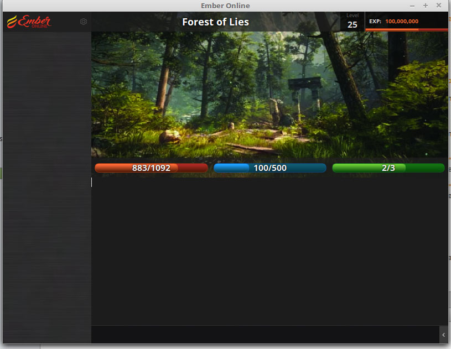Click the red health bar showing 883/1092
The height and width of the screenshot is (349, 451).
click(x=151, y=168)
